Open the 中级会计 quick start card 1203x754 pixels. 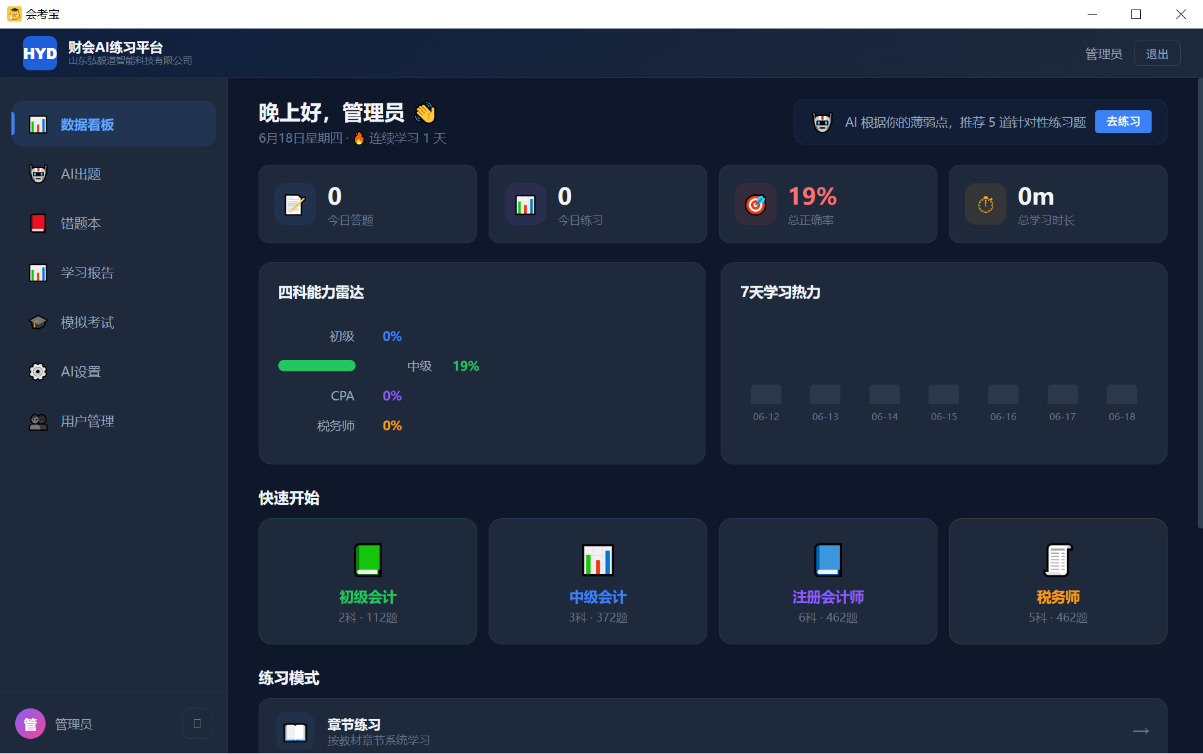coord(598,581)
